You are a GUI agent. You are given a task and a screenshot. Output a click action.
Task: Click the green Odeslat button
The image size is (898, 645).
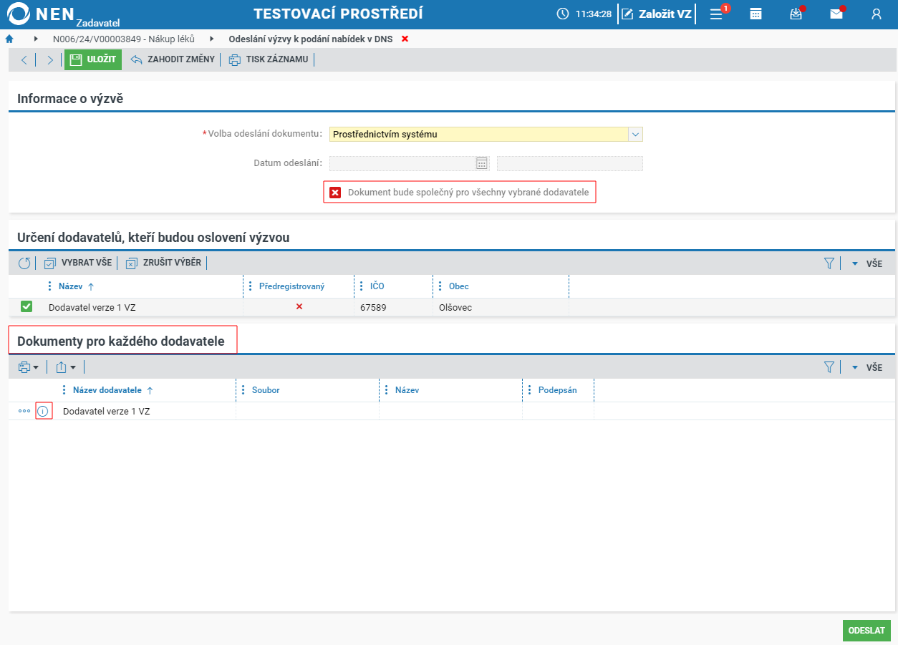866,631
